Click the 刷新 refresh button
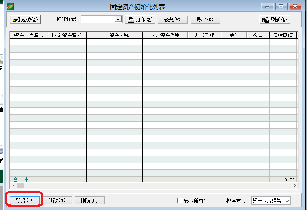This screenshot has height=210, width=307. pos(276,20)
